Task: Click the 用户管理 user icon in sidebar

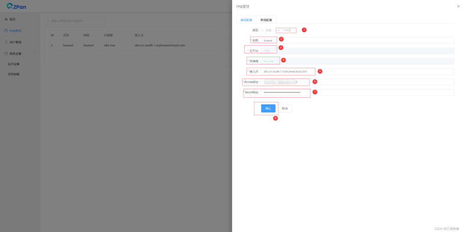Action: (x=6, y=42)
